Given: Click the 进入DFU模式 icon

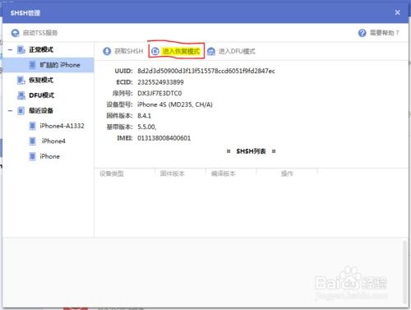Looking at the screenshot, I should (211, 51).
